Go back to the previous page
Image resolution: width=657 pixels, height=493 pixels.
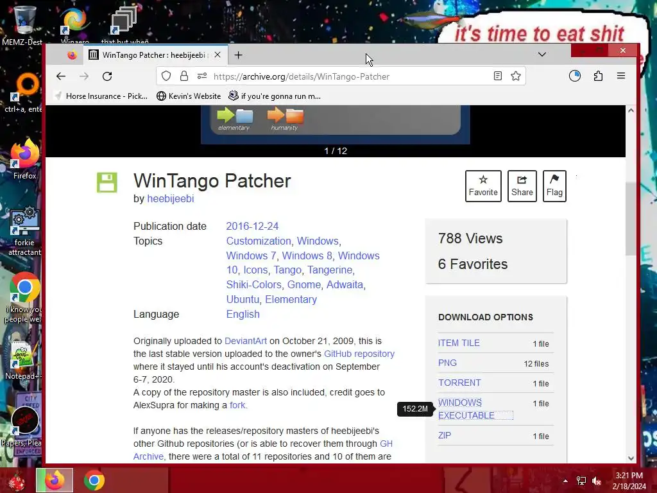61,76
